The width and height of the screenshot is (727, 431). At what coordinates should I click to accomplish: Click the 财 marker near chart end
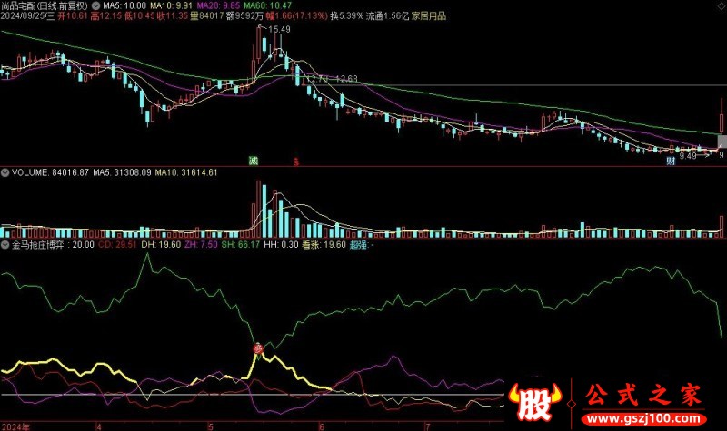(x=671, y=161)
